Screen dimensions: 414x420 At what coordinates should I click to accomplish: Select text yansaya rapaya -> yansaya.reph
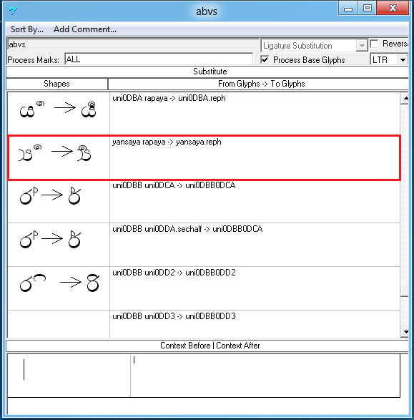167,142
